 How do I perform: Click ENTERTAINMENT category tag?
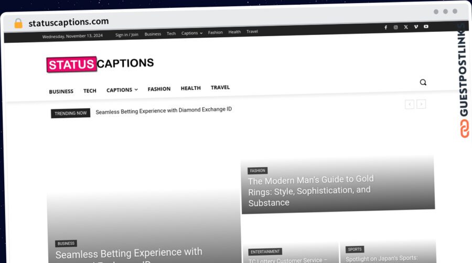click(x=265, y=251)
